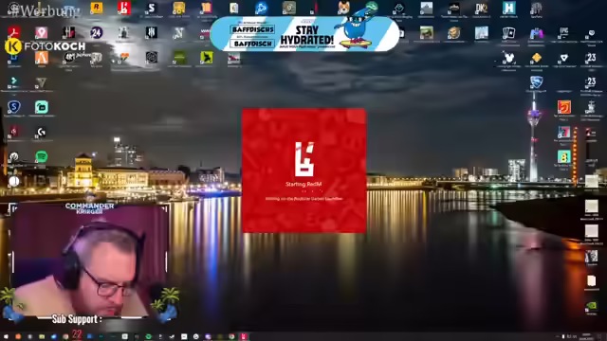Click the orange browser icon in the taskbar

click(18, 337)
